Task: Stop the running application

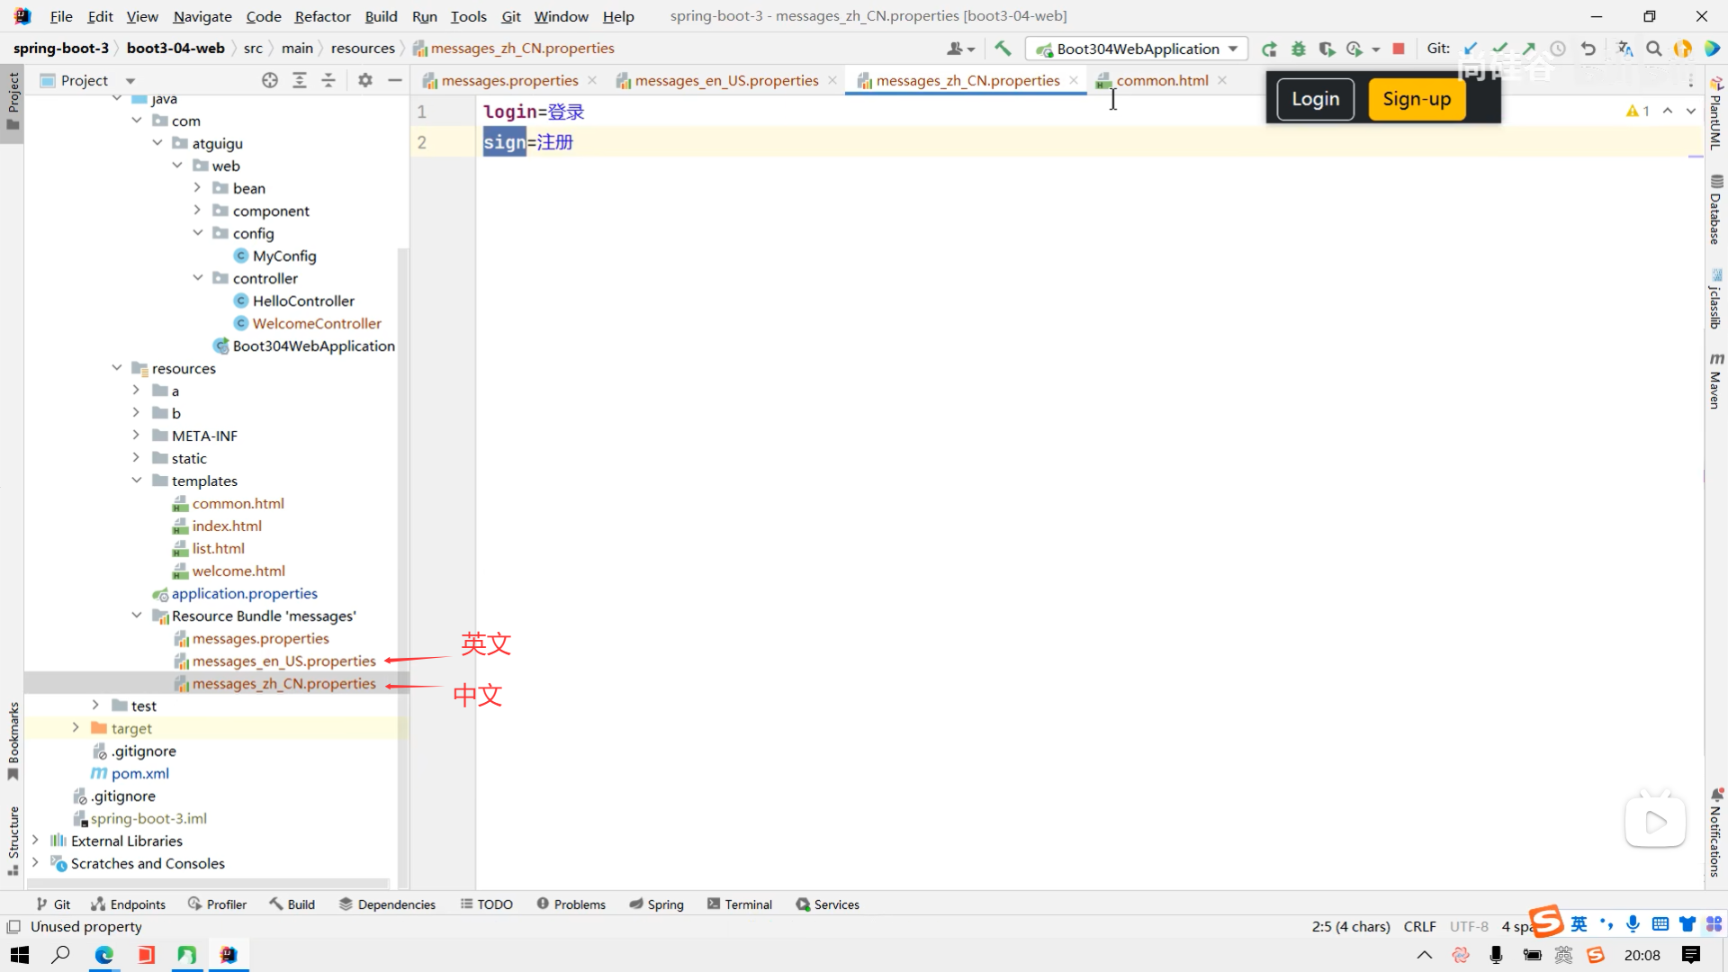Action: coord(1398,49)
